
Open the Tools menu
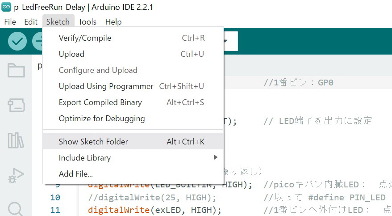click(x=87, y=22)
